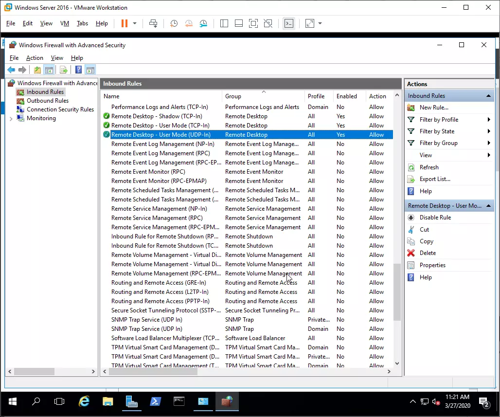Toggle thumbnail bar VMware toolbar icon
500x417 pixels.
pyautogui.click(x=239, y=23)
